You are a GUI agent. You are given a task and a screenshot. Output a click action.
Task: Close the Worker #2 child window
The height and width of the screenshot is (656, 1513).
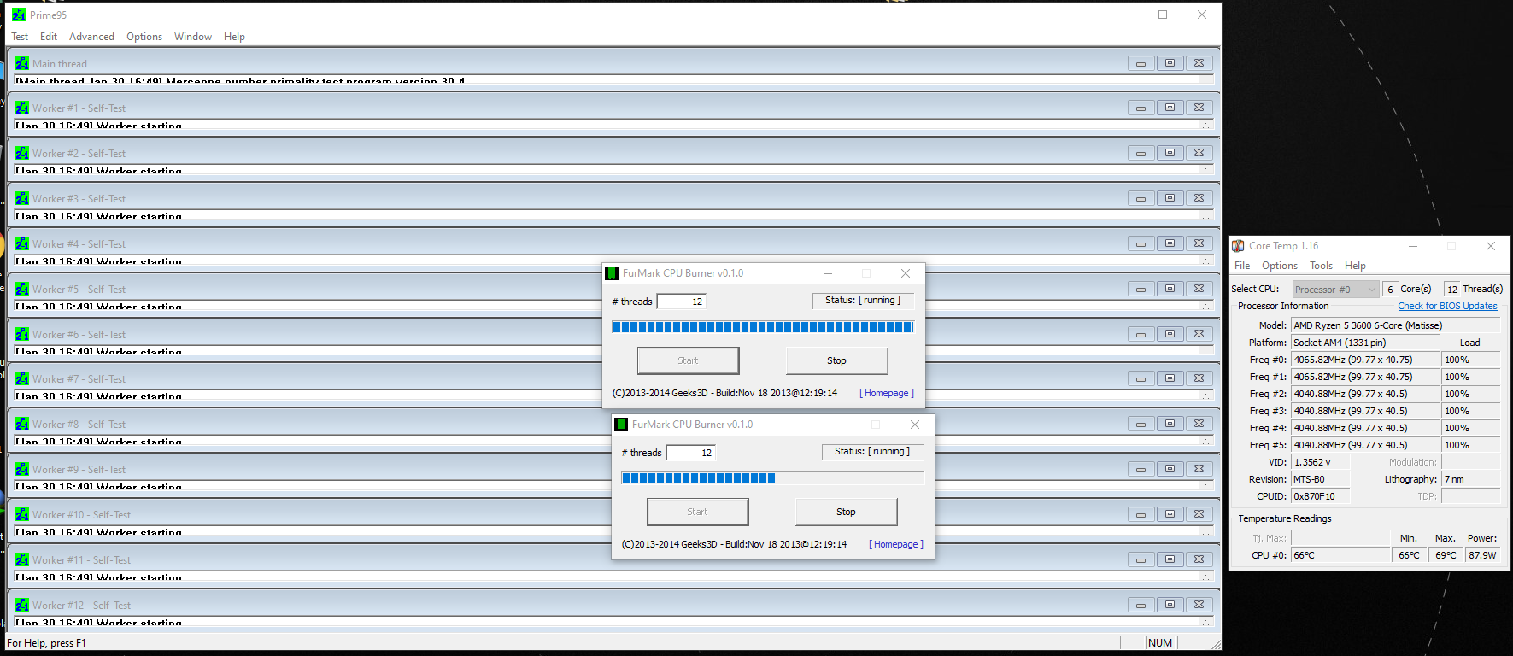coord(1199,153)
